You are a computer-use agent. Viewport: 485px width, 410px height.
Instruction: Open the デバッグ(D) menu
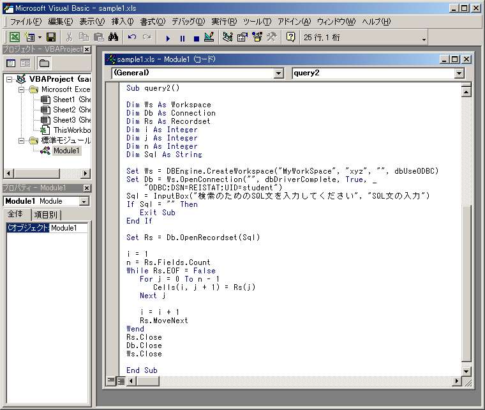(x=188, y=22)
